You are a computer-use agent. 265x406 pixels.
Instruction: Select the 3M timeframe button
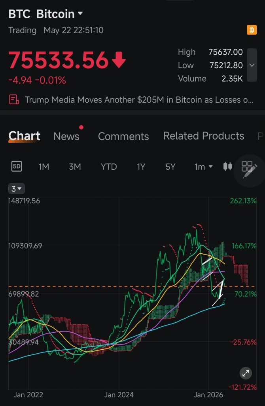(75, 167)
